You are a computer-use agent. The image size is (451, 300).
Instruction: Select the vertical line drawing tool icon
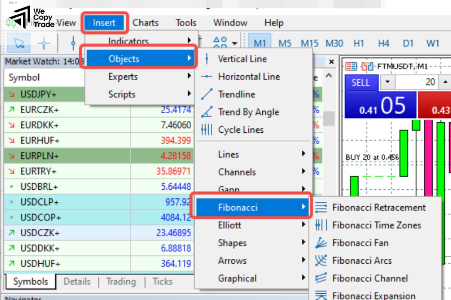73,42
